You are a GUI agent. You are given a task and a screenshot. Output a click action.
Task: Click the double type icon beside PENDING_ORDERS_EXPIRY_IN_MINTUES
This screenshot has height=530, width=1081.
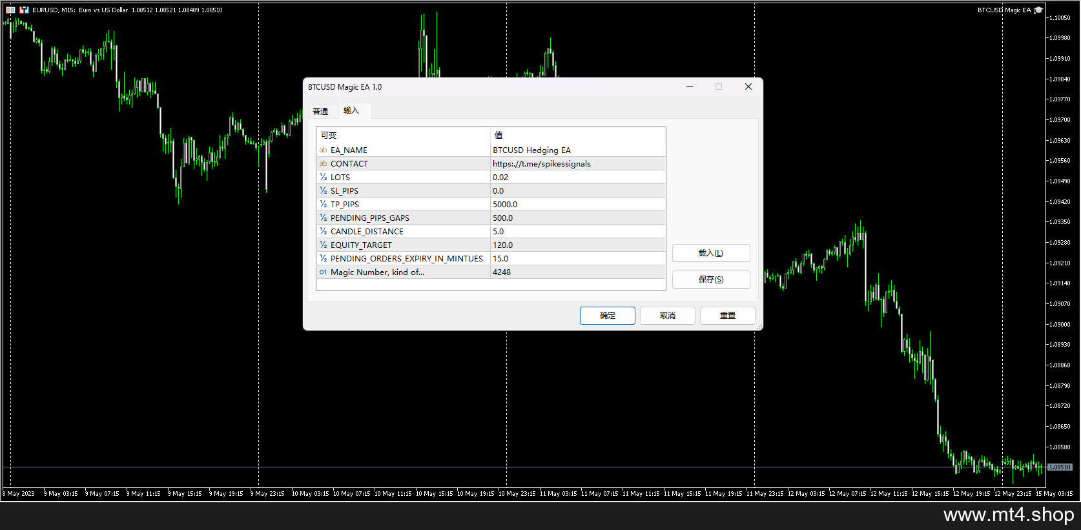point(323,259)
